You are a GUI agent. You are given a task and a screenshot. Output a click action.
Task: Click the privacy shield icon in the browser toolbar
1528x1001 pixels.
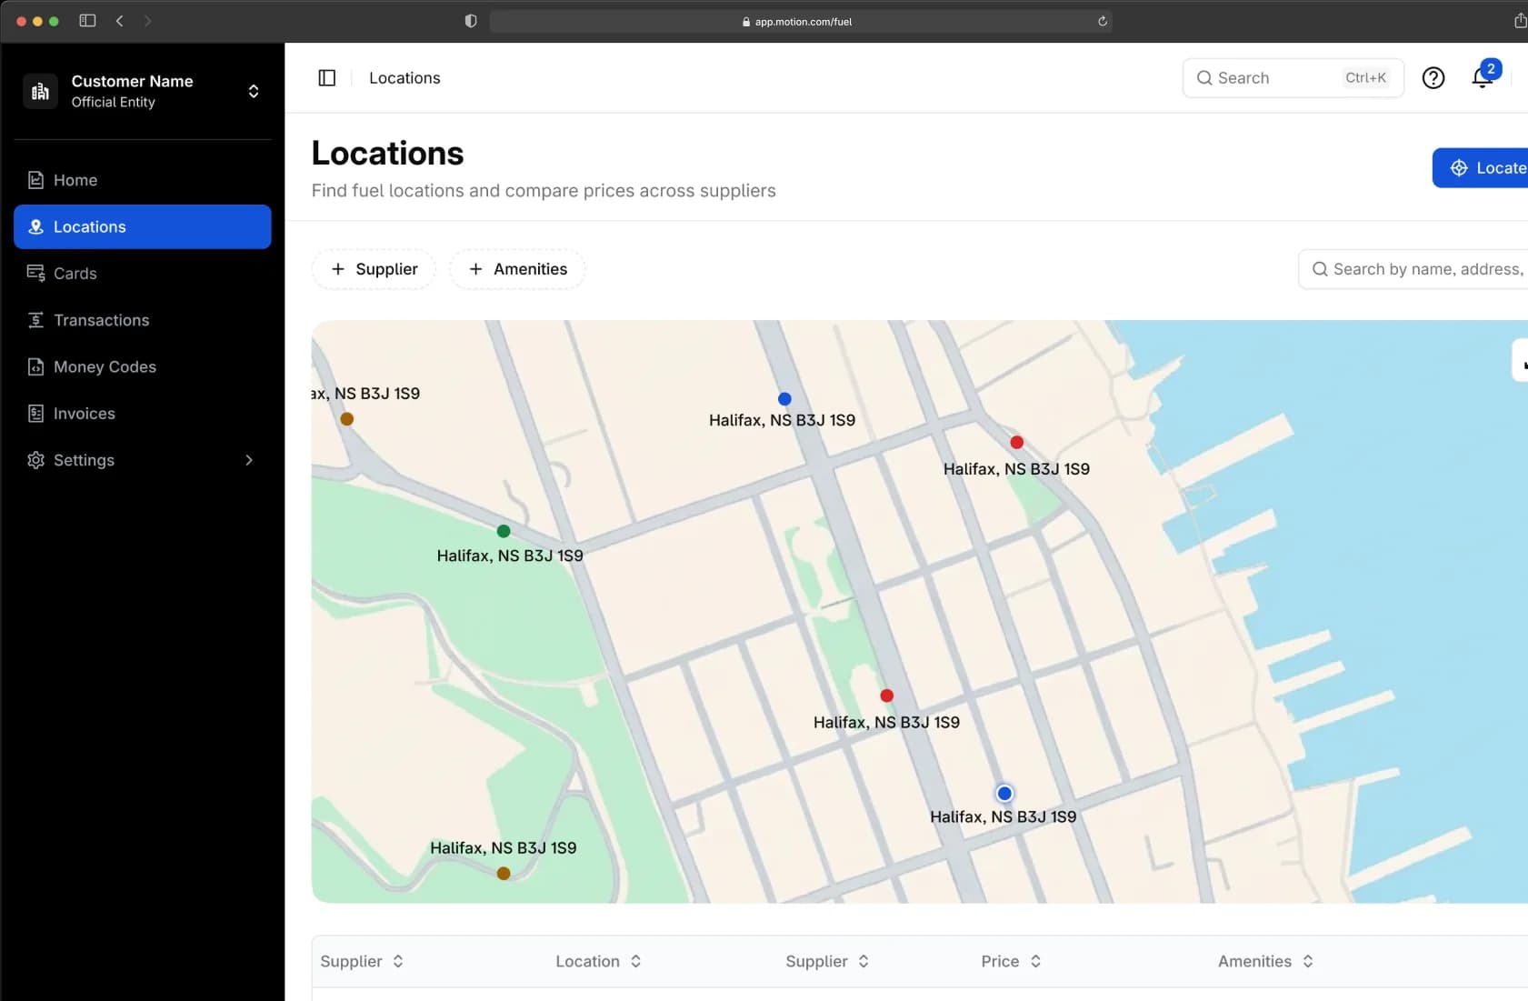tap(471, 21)
